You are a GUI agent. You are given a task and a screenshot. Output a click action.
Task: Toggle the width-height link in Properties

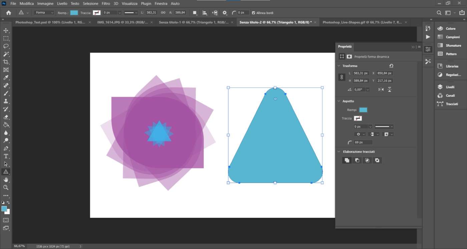tap(342, 77)
